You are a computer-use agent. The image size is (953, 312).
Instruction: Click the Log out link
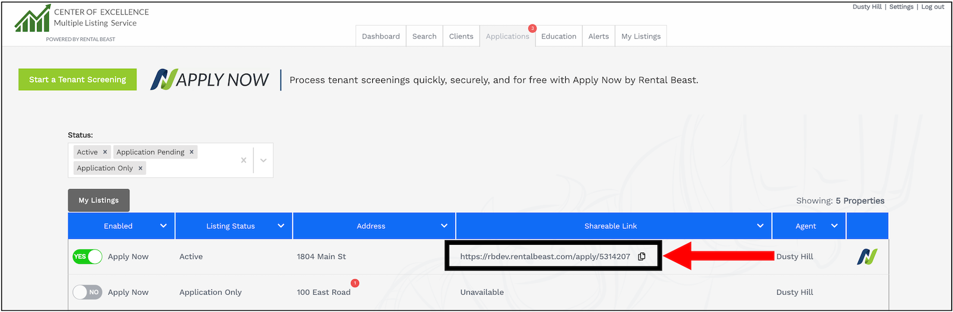coord(932,7)
